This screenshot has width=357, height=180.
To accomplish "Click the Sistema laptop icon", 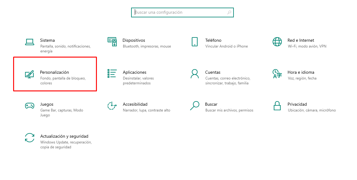I will pyautogui.click(x=29, y=42).
